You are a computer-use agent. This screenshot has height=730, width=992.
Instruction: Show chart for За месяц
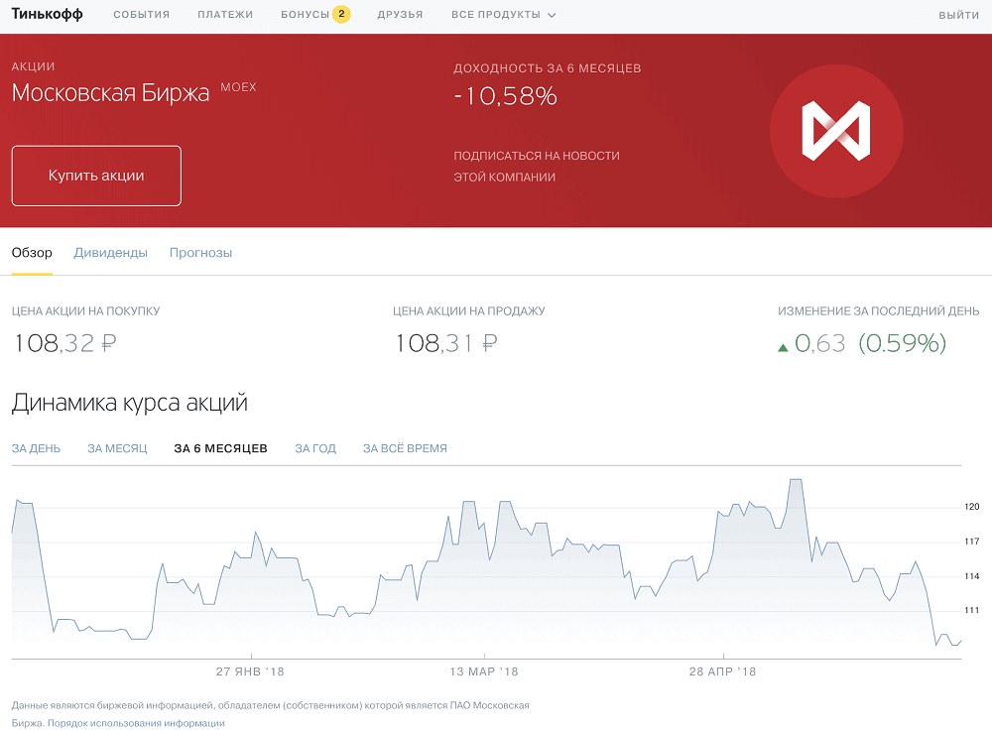point(117,448)
